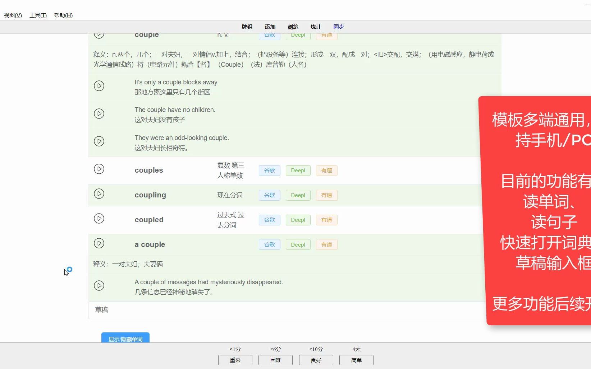The width and height of the screenshot is (591, 369).
Task: Open the 添加 add card dialog
Action: [x=270, y=27]
